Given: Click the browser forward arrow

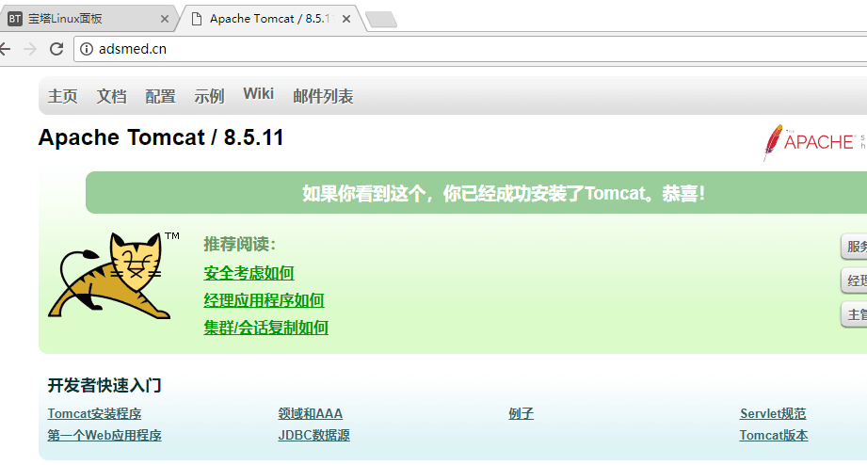Looking at the screenshot, I should tap(30, 49).
